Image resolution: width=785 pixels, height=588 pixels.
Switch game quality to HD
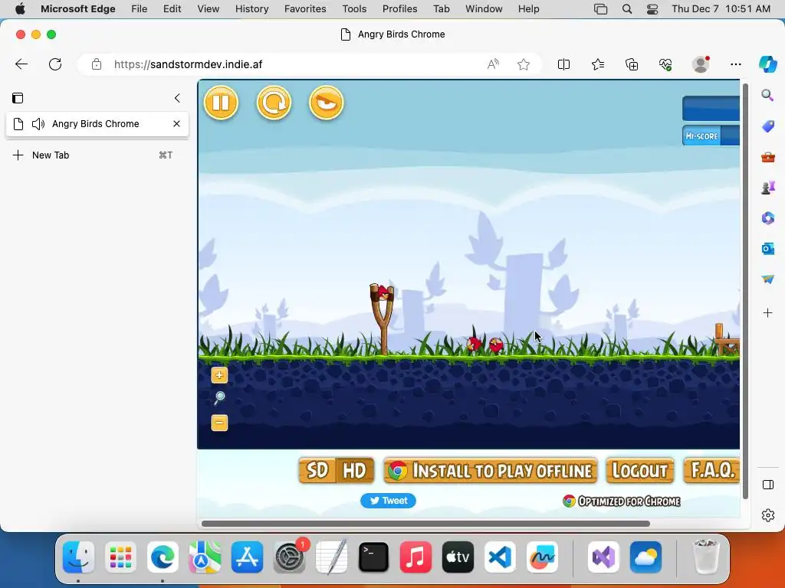[x=355, y=471]
